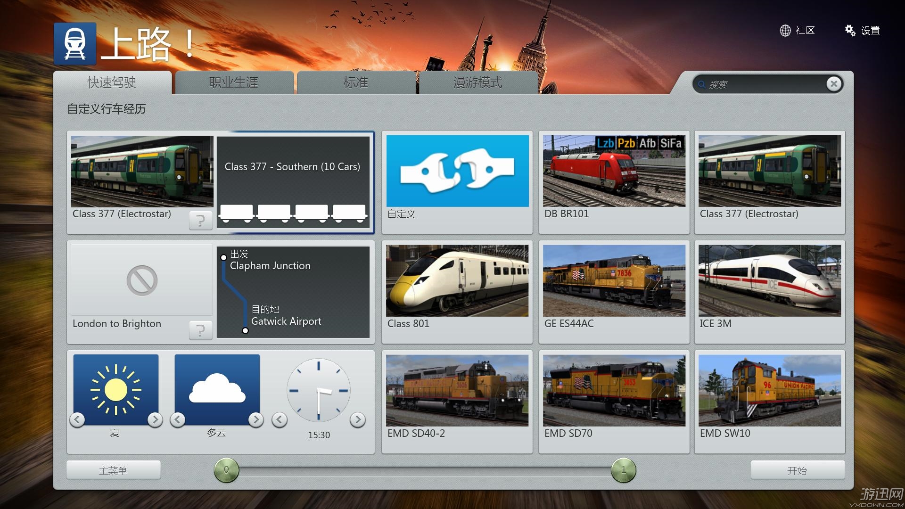Switch to 职业生涯 tab

click(x=234, y=83)
